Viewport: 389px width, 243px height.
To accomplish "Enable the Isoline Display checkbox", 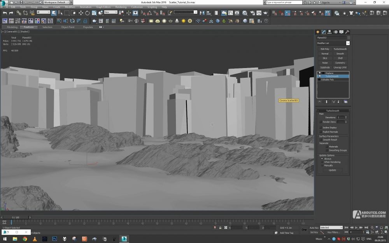I will tap(321, 128).
